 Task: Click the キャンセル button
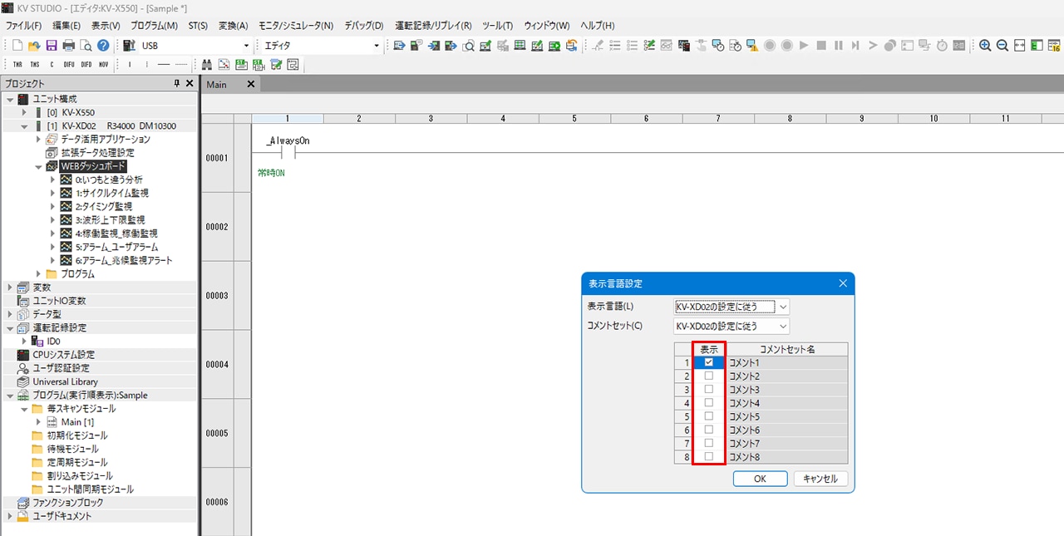click(820, 479)
